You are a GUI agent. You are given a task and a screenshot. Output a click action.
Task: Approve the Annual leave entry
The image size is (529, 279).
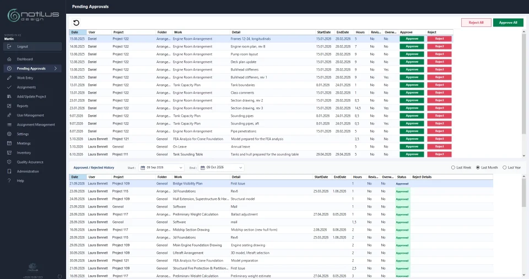point(412,146)
